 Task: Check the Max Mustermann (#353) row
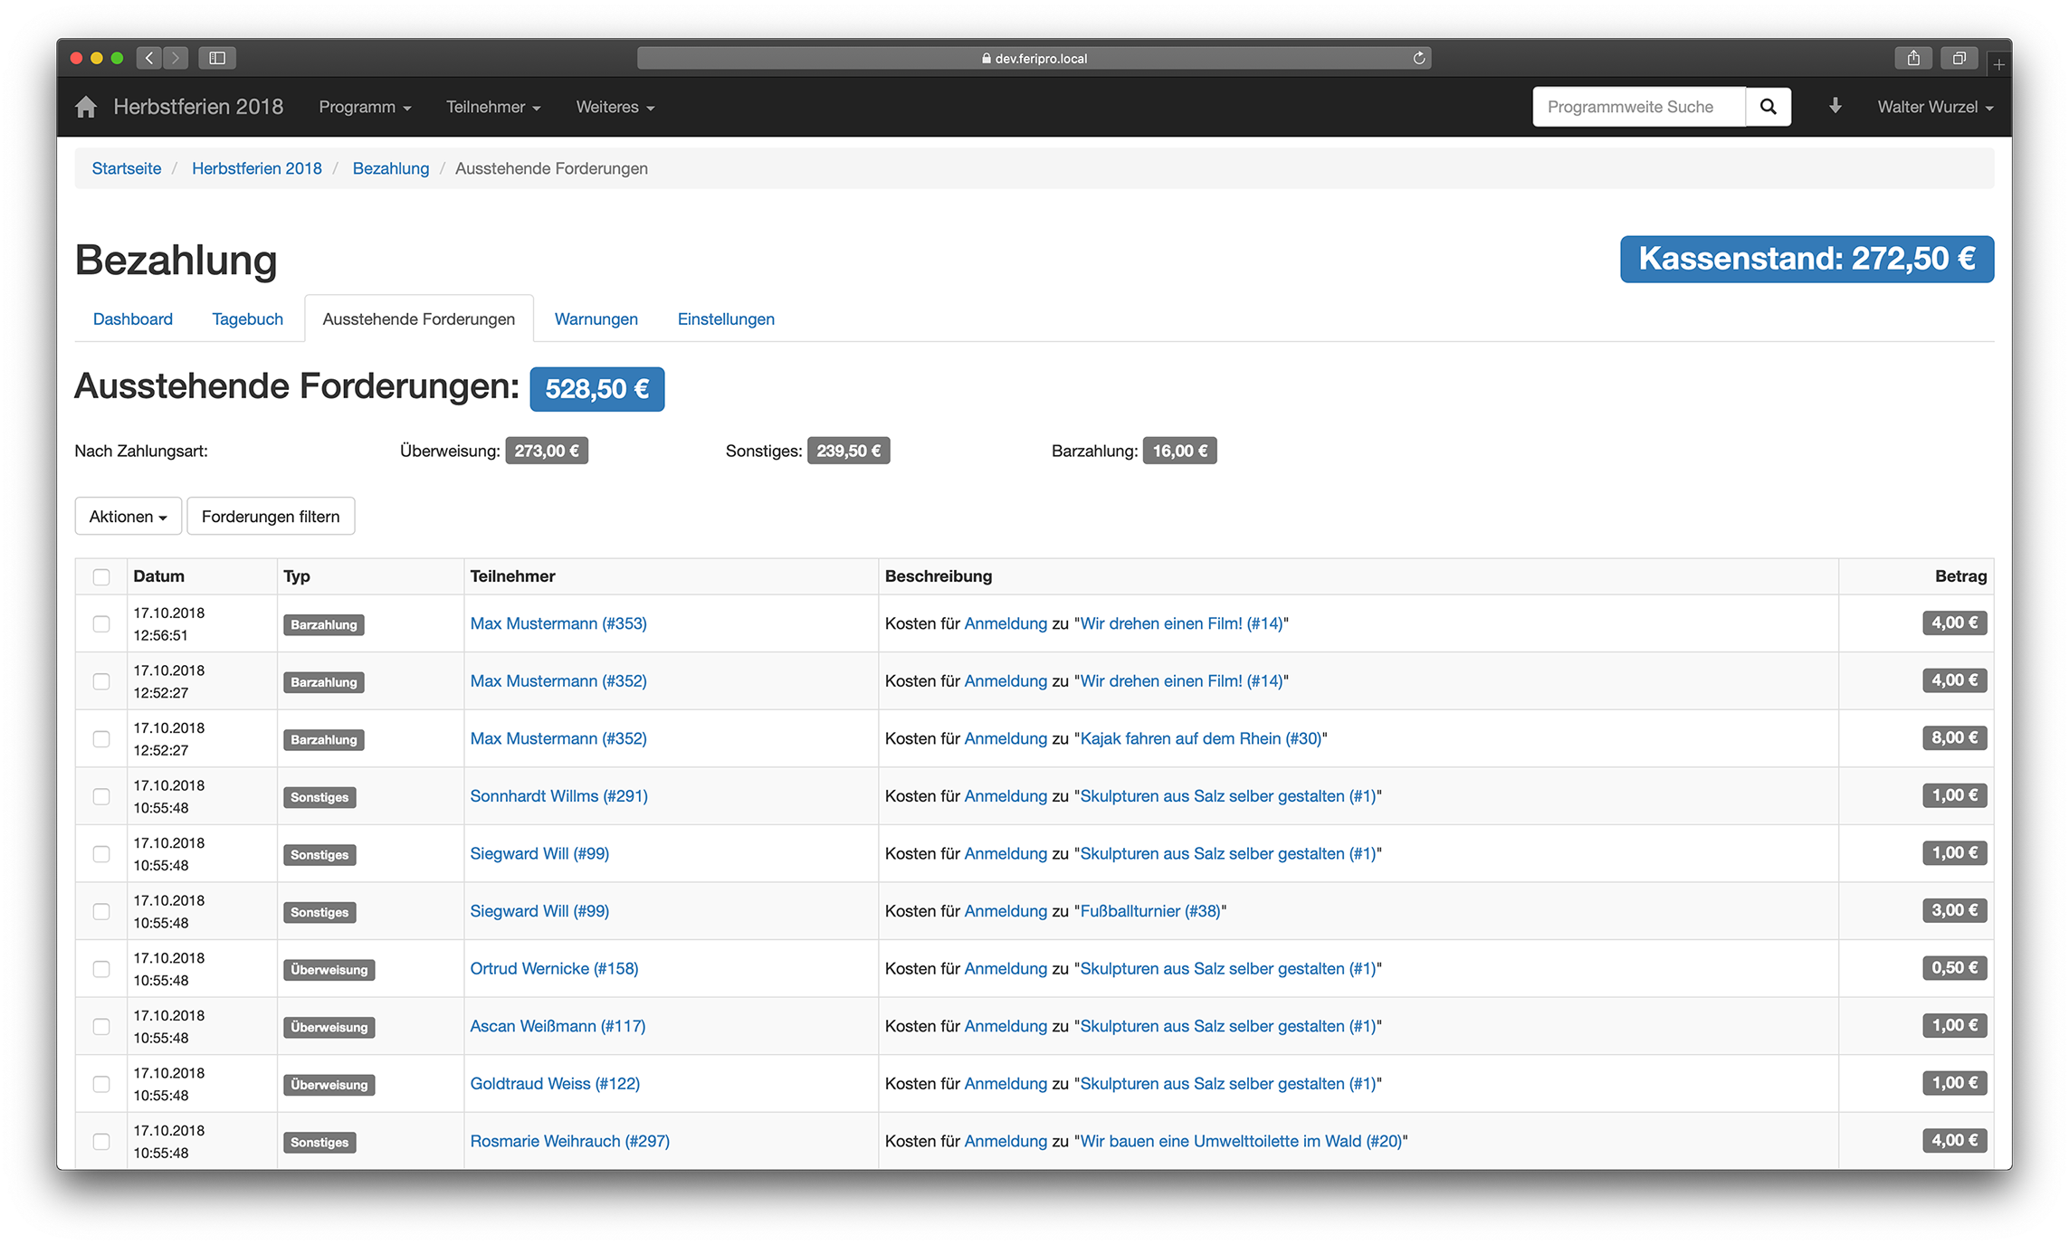(x=101, y=624)
